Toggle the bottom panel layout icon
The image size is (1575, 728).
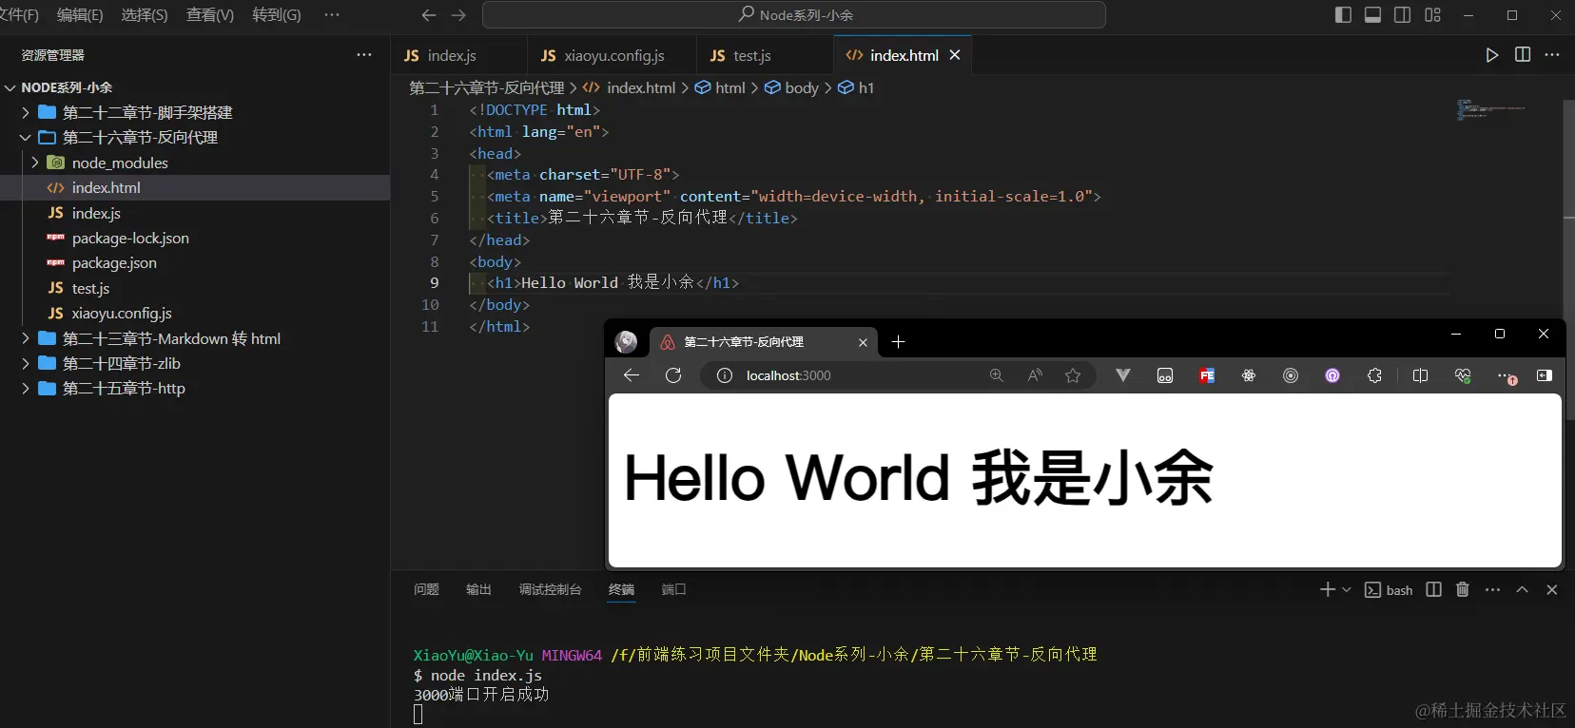click(1372, 15)
